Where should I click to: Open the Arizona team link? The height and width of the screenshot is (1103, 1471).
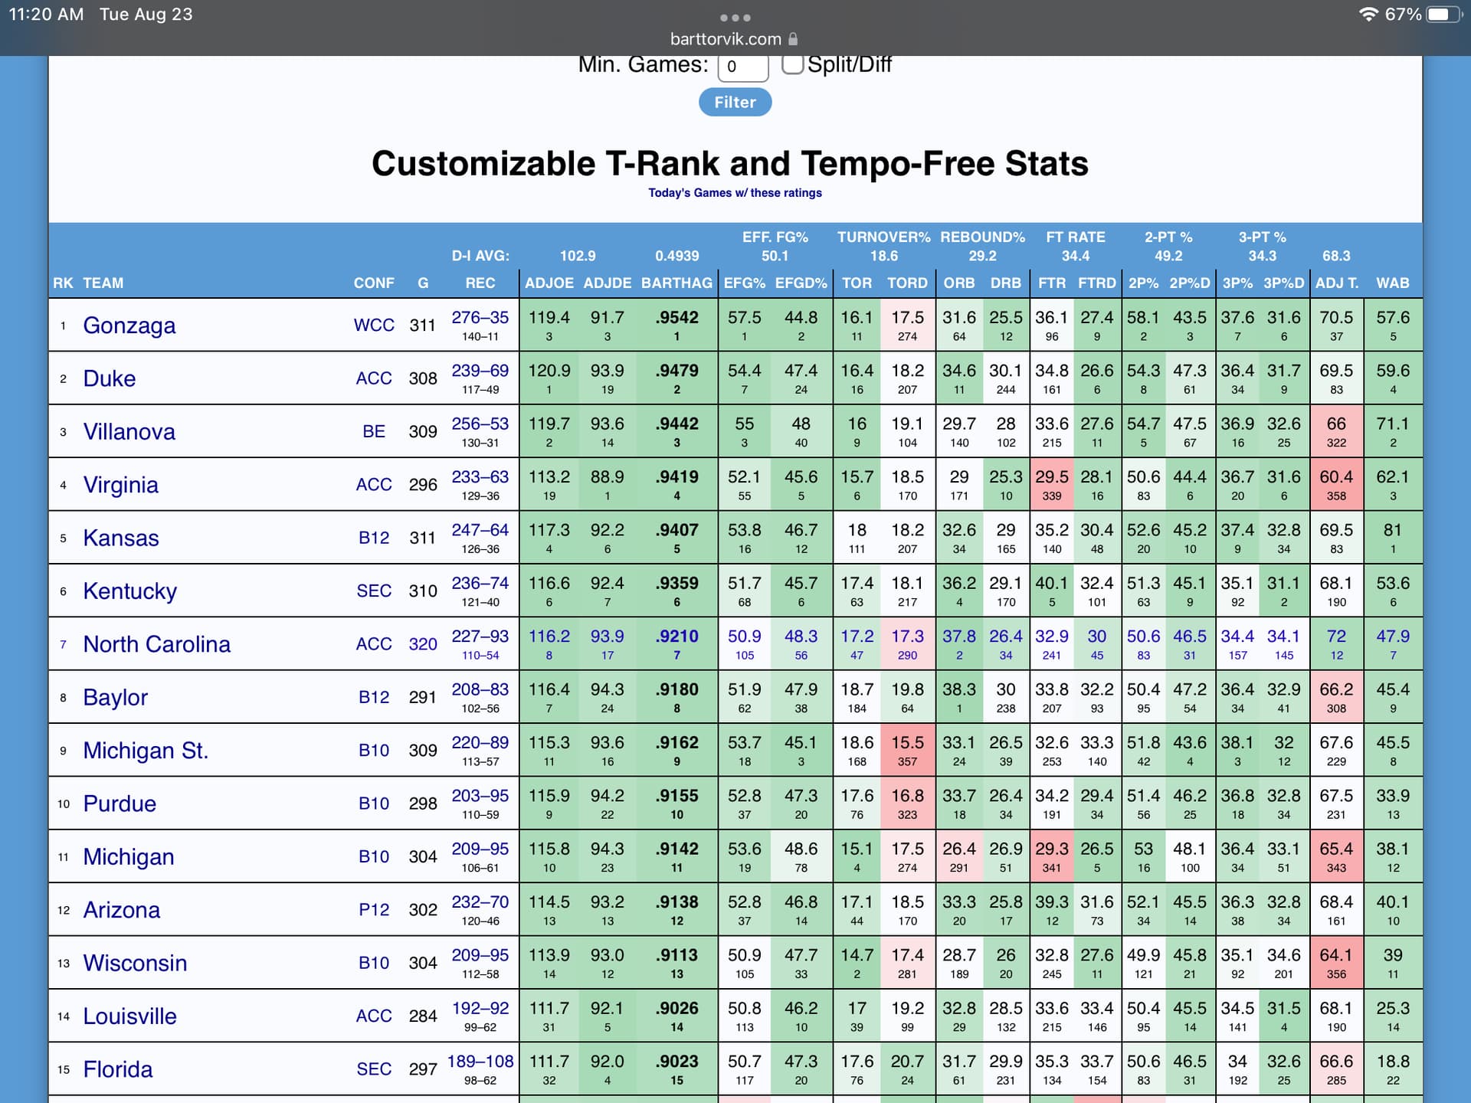pos(122,910)
